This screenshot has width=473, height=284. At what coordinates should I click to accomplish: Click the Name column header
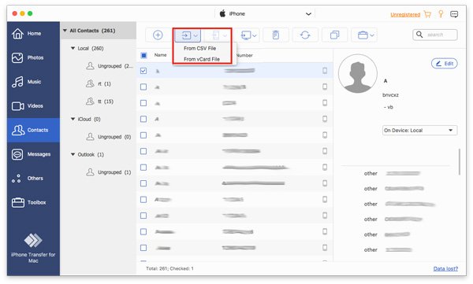(x=161, y=55)
